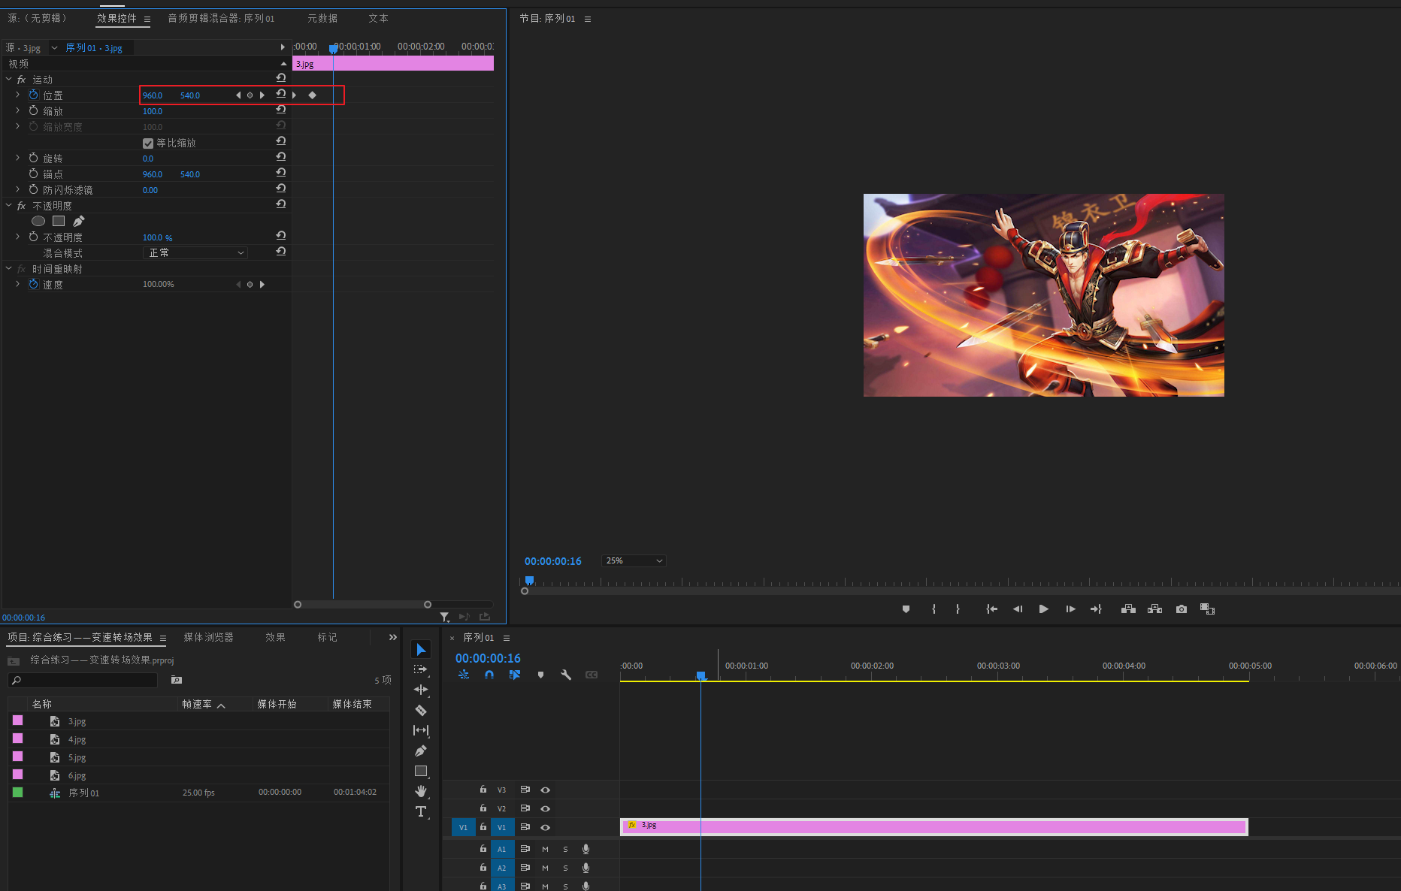Select the Razor tool in the toolbar
This screenshot has height=891, width=1401.
click(x=421, y=710)
